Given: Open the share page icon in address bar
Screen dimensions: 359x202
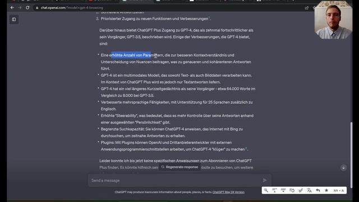Looking at the screenshot, I should [x=307, y=8].
